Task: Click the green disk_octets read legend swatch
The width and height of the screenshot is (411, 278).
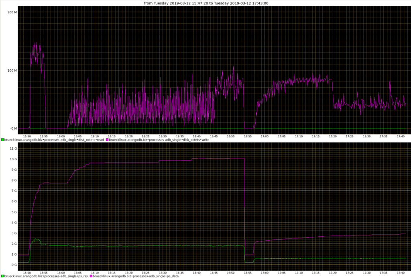Action: point(2,140)
